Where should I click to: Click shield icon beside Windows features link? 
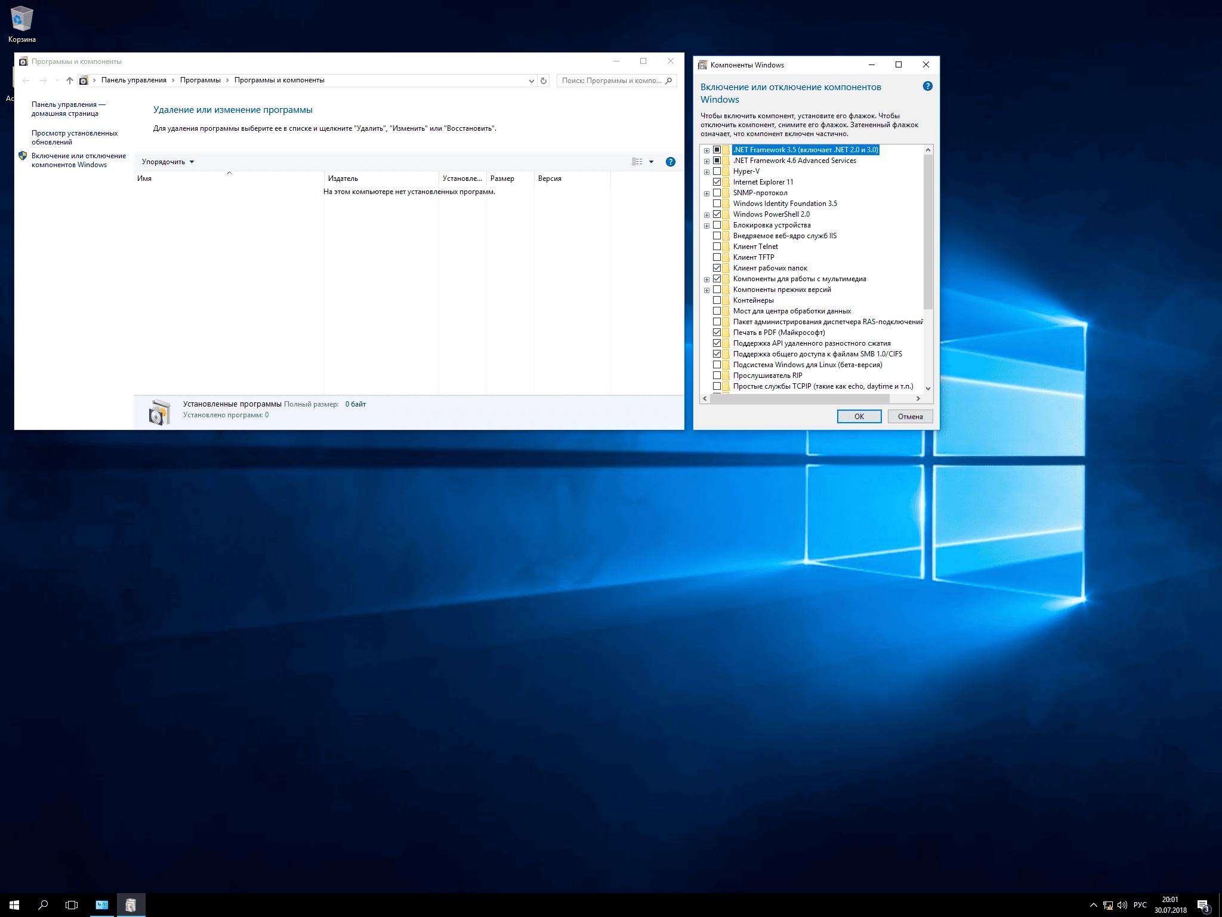pyautogui.click(x=23, y=156)
